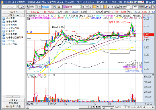Image resolution: width=156 pixels, height=110 pixels.
Task: Select the 틱 (tick) period button
Action: click(98, 7)
